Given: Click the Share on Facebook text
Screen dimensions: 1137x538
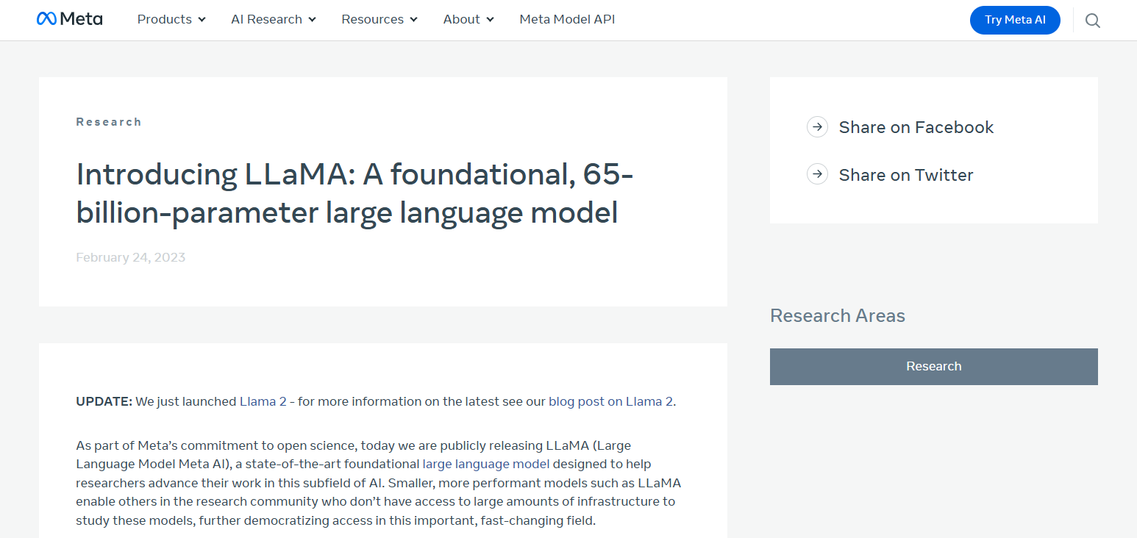Looking at the screenshot, I should [x=916, y=127].
